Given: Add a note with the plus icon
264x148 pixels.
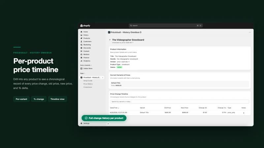Looking at the screenshot, I should [x=244, y=113].
